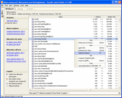Click the class icon for int[] row
Viewport: 122px width, 98px height.
click(x=33, y=46)
